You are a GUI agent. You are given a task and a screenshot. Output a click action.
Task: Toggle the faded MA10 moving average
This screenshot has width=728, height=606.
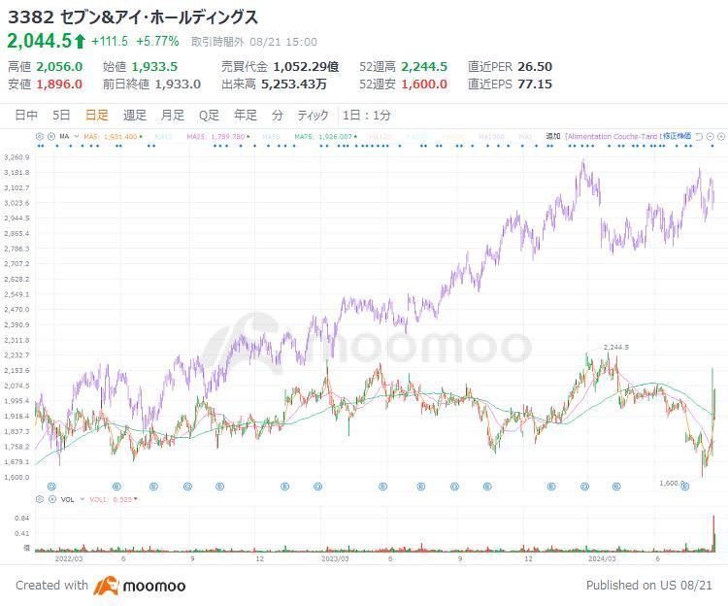coord(163,137)
